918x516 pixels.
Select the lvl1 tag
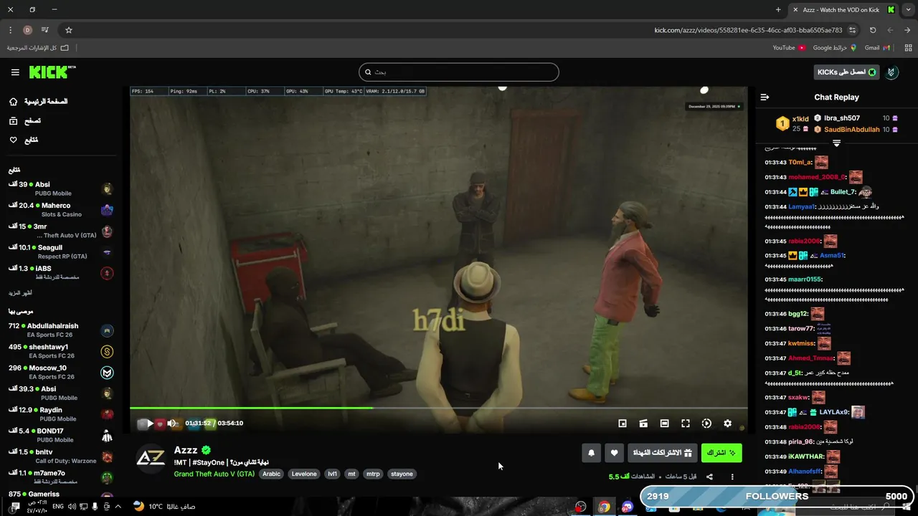[x=332, y=474]
